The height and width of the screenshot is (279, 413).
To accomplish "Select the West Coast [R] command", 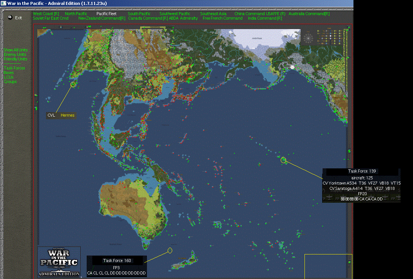I will 46,14.
